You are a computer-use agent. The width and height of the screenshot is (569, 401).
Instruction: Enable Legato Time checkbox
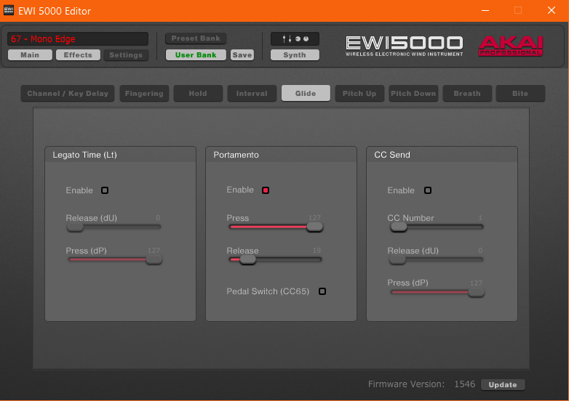105,190
